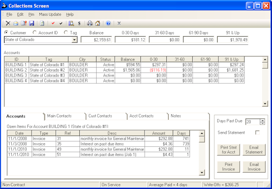
Task: Select the BUILDING 2 account row
Action: (124, 70)
